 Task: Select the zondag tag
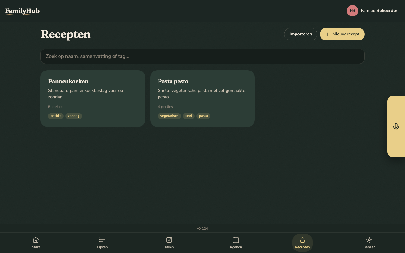pos(73,116)
